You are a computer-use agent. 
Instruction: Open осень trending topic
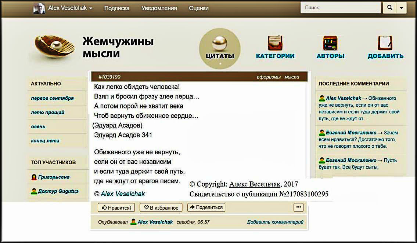[38, 126]
